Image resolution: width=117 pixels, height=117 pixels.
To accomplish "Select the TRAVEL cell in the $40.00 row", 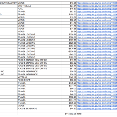I will 39,94.
